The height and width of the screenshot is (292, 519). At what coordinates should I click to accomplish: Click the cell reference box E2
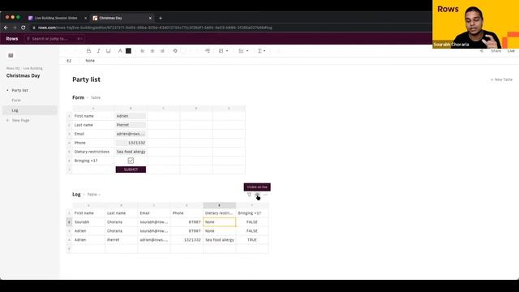click(69, 61)
